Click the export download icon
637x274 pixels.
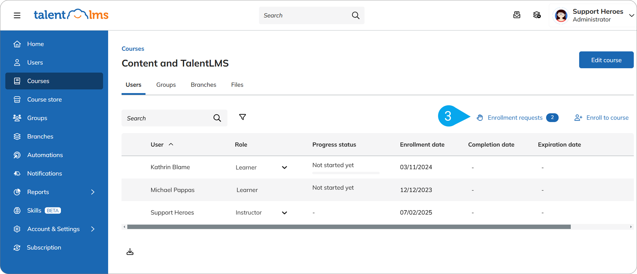pos(130,252)
